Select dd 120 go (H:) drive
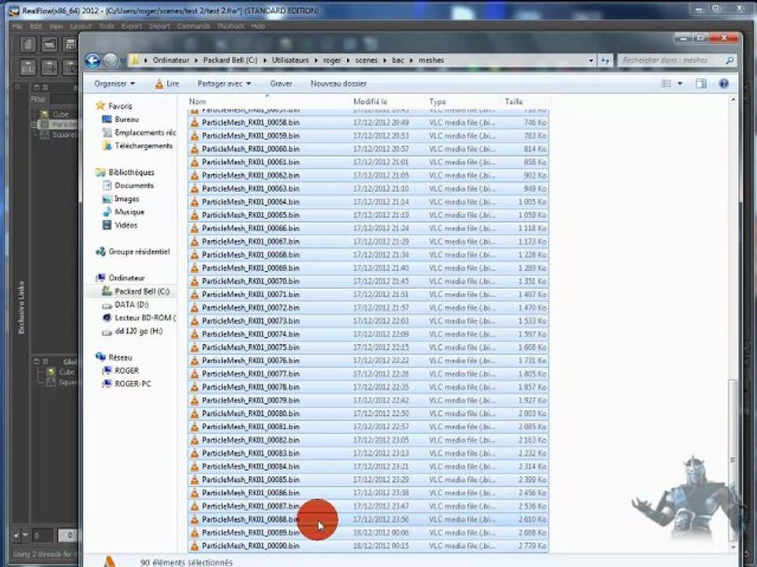The height and width of the screenshot is (567, 757). coord(138,332)
